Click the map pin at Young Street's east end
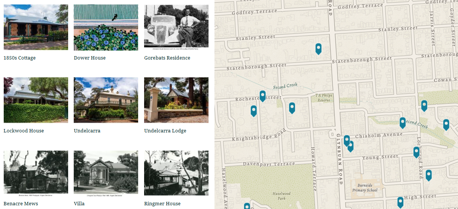The image size is (458, 209). (x=416, y=152)
